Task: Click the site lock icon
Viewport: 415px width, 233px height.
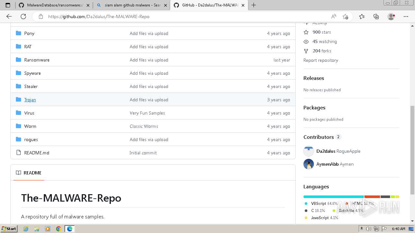Action: (41, 17)
